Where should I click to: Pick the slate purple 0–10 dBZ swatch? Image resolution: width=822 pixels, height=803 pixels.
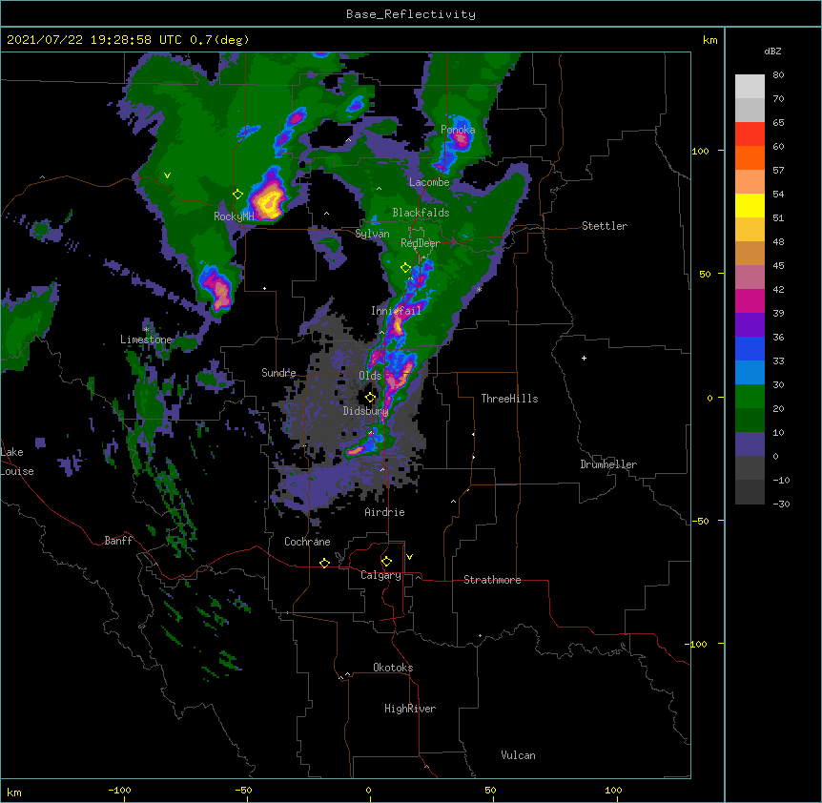(750, 444)
